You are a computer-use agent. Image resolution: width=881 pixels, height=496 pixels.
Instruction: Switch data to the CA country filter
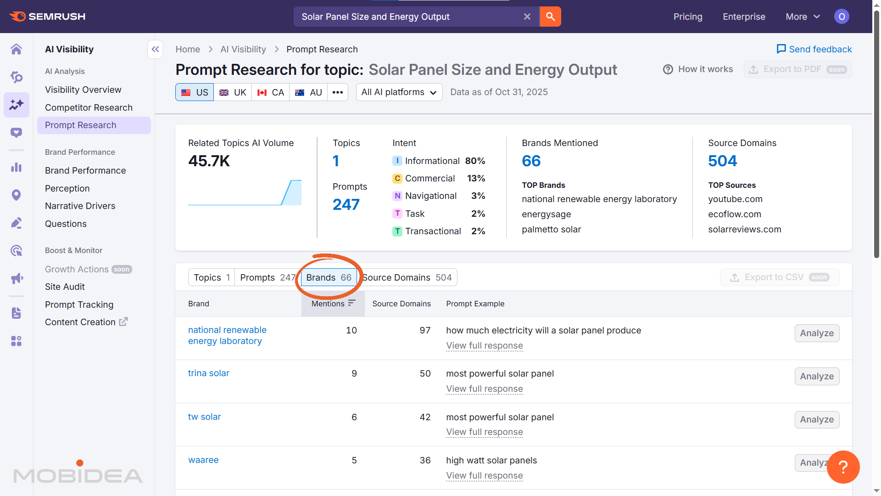(x=270, y=92)
